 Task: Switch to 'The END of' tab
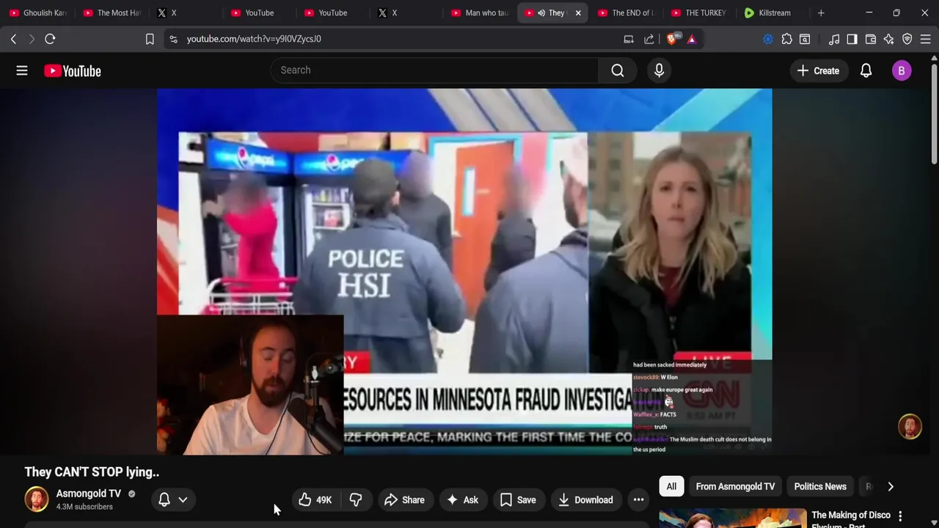(626, 12)
